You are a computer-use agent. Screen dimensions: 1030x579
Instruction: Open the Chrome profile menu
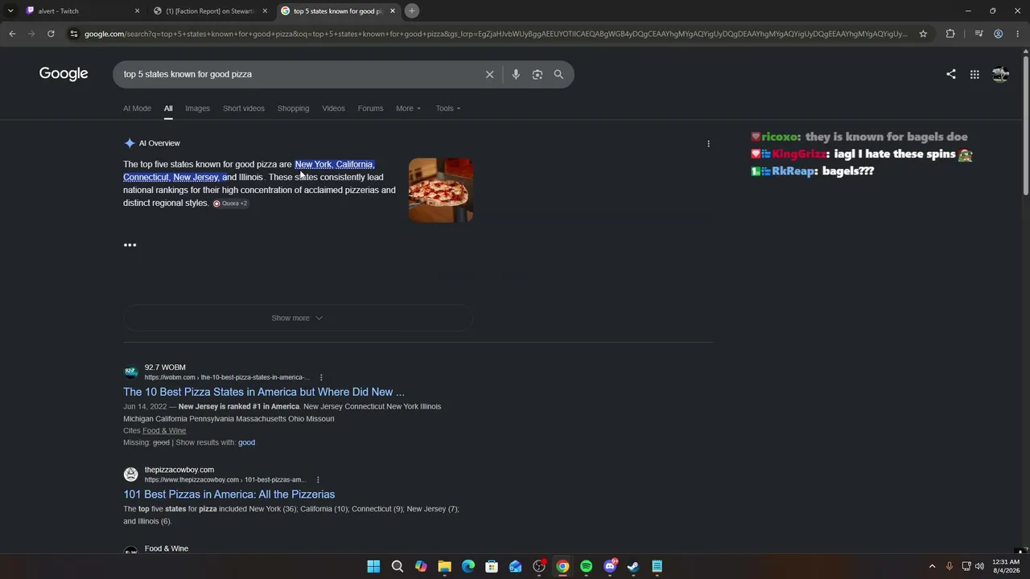[998, 34]
